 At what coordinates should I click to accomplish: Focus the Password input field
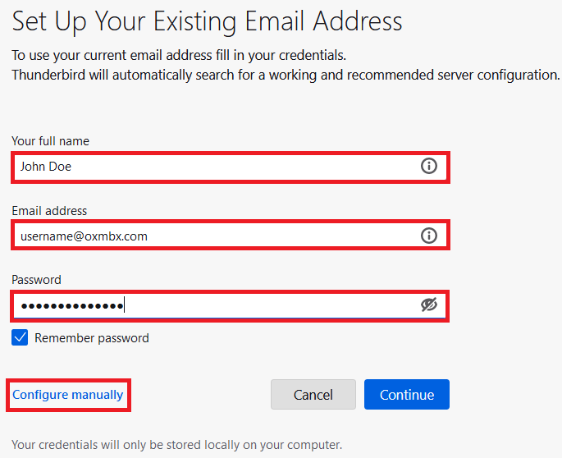[246, 305]
